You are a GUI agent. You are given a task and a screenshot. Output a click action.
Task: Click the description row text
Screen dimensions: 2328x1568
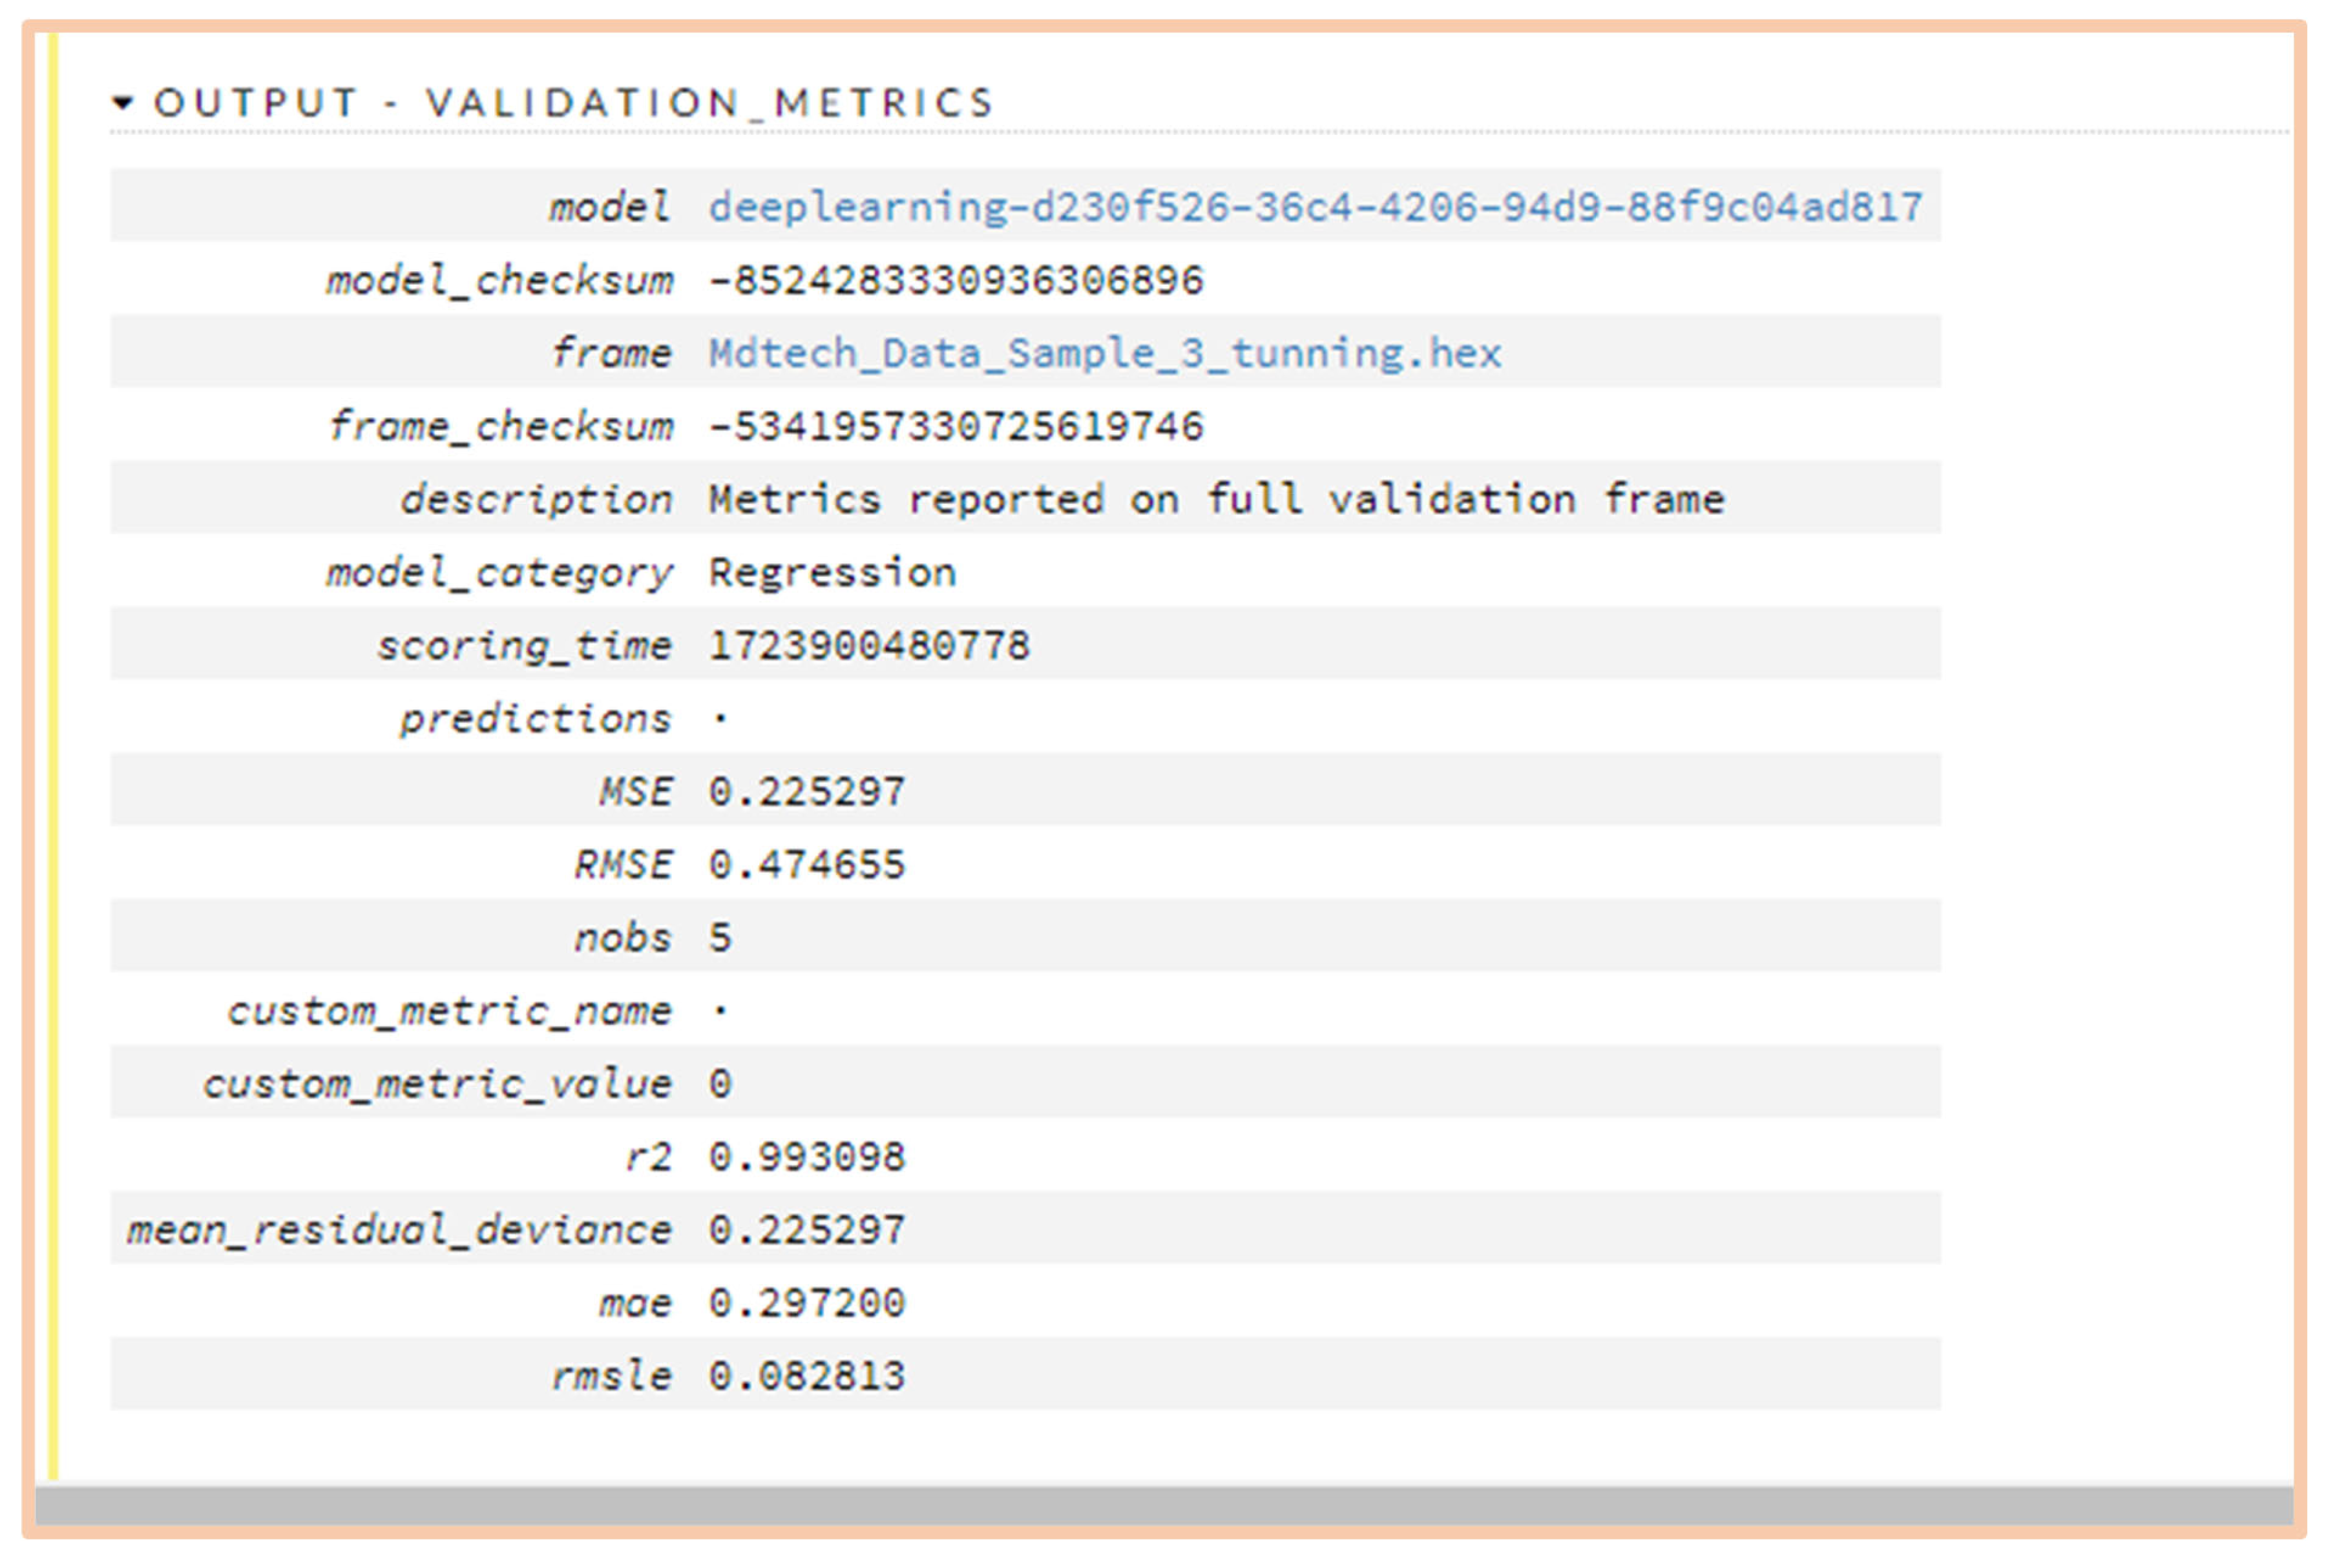click(x=1215, y=499)
